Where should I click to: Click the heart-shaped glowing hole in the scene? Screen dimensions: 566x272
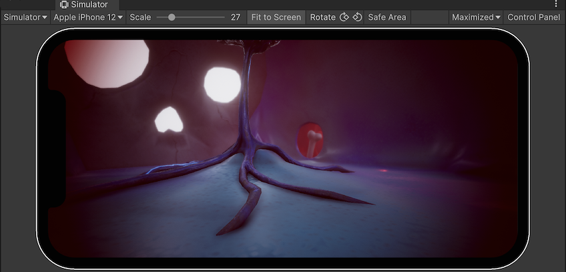click(169, 120)
